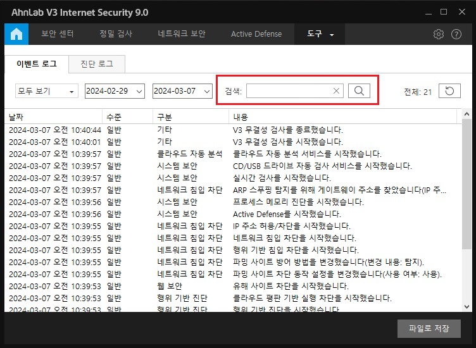Screen dimensions: 476x348
Task: Open the start date picker 2024-02-29
Action: [x=115, y=91]
